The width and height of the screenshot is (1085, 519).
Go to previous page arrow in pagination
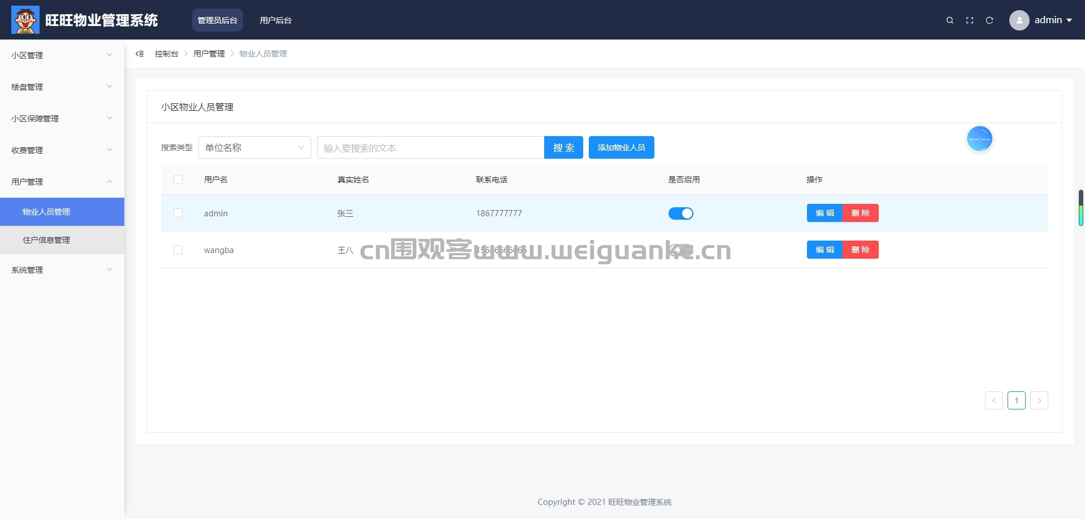(993, 400)
